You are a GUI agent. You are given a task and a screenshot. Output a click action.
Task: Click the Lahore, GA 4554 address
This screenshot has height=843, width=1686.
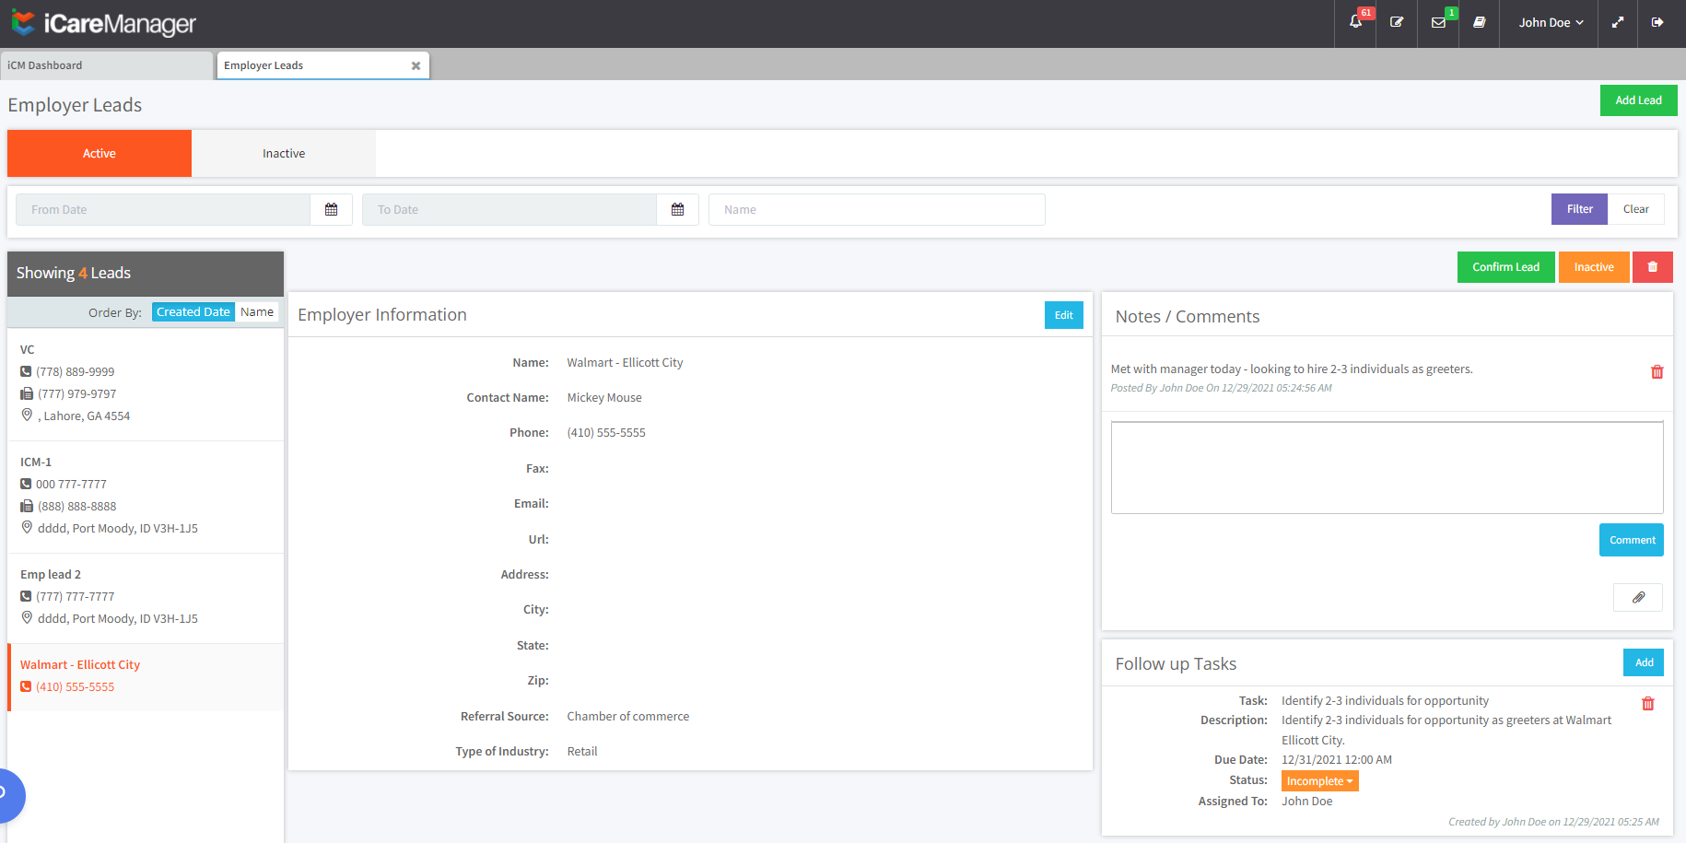84,416
